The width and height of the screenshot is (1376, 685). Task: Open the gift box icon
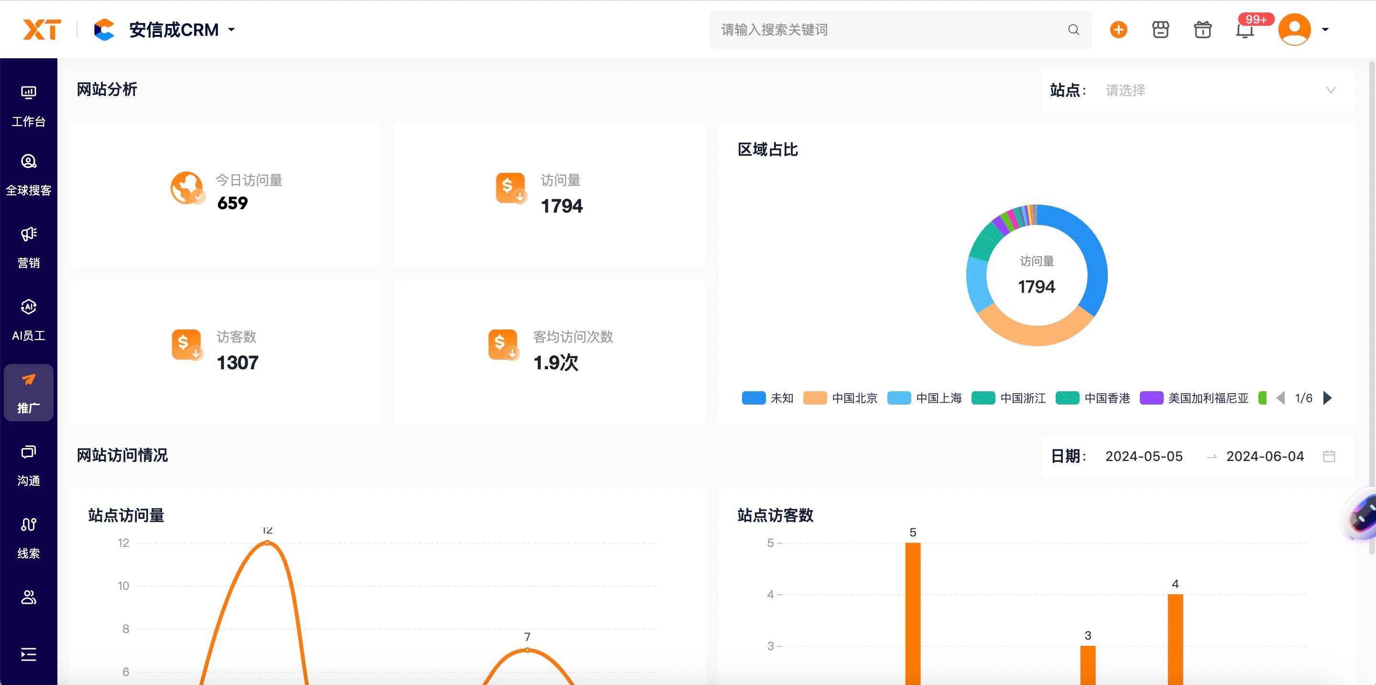(x=1202, y=30)
